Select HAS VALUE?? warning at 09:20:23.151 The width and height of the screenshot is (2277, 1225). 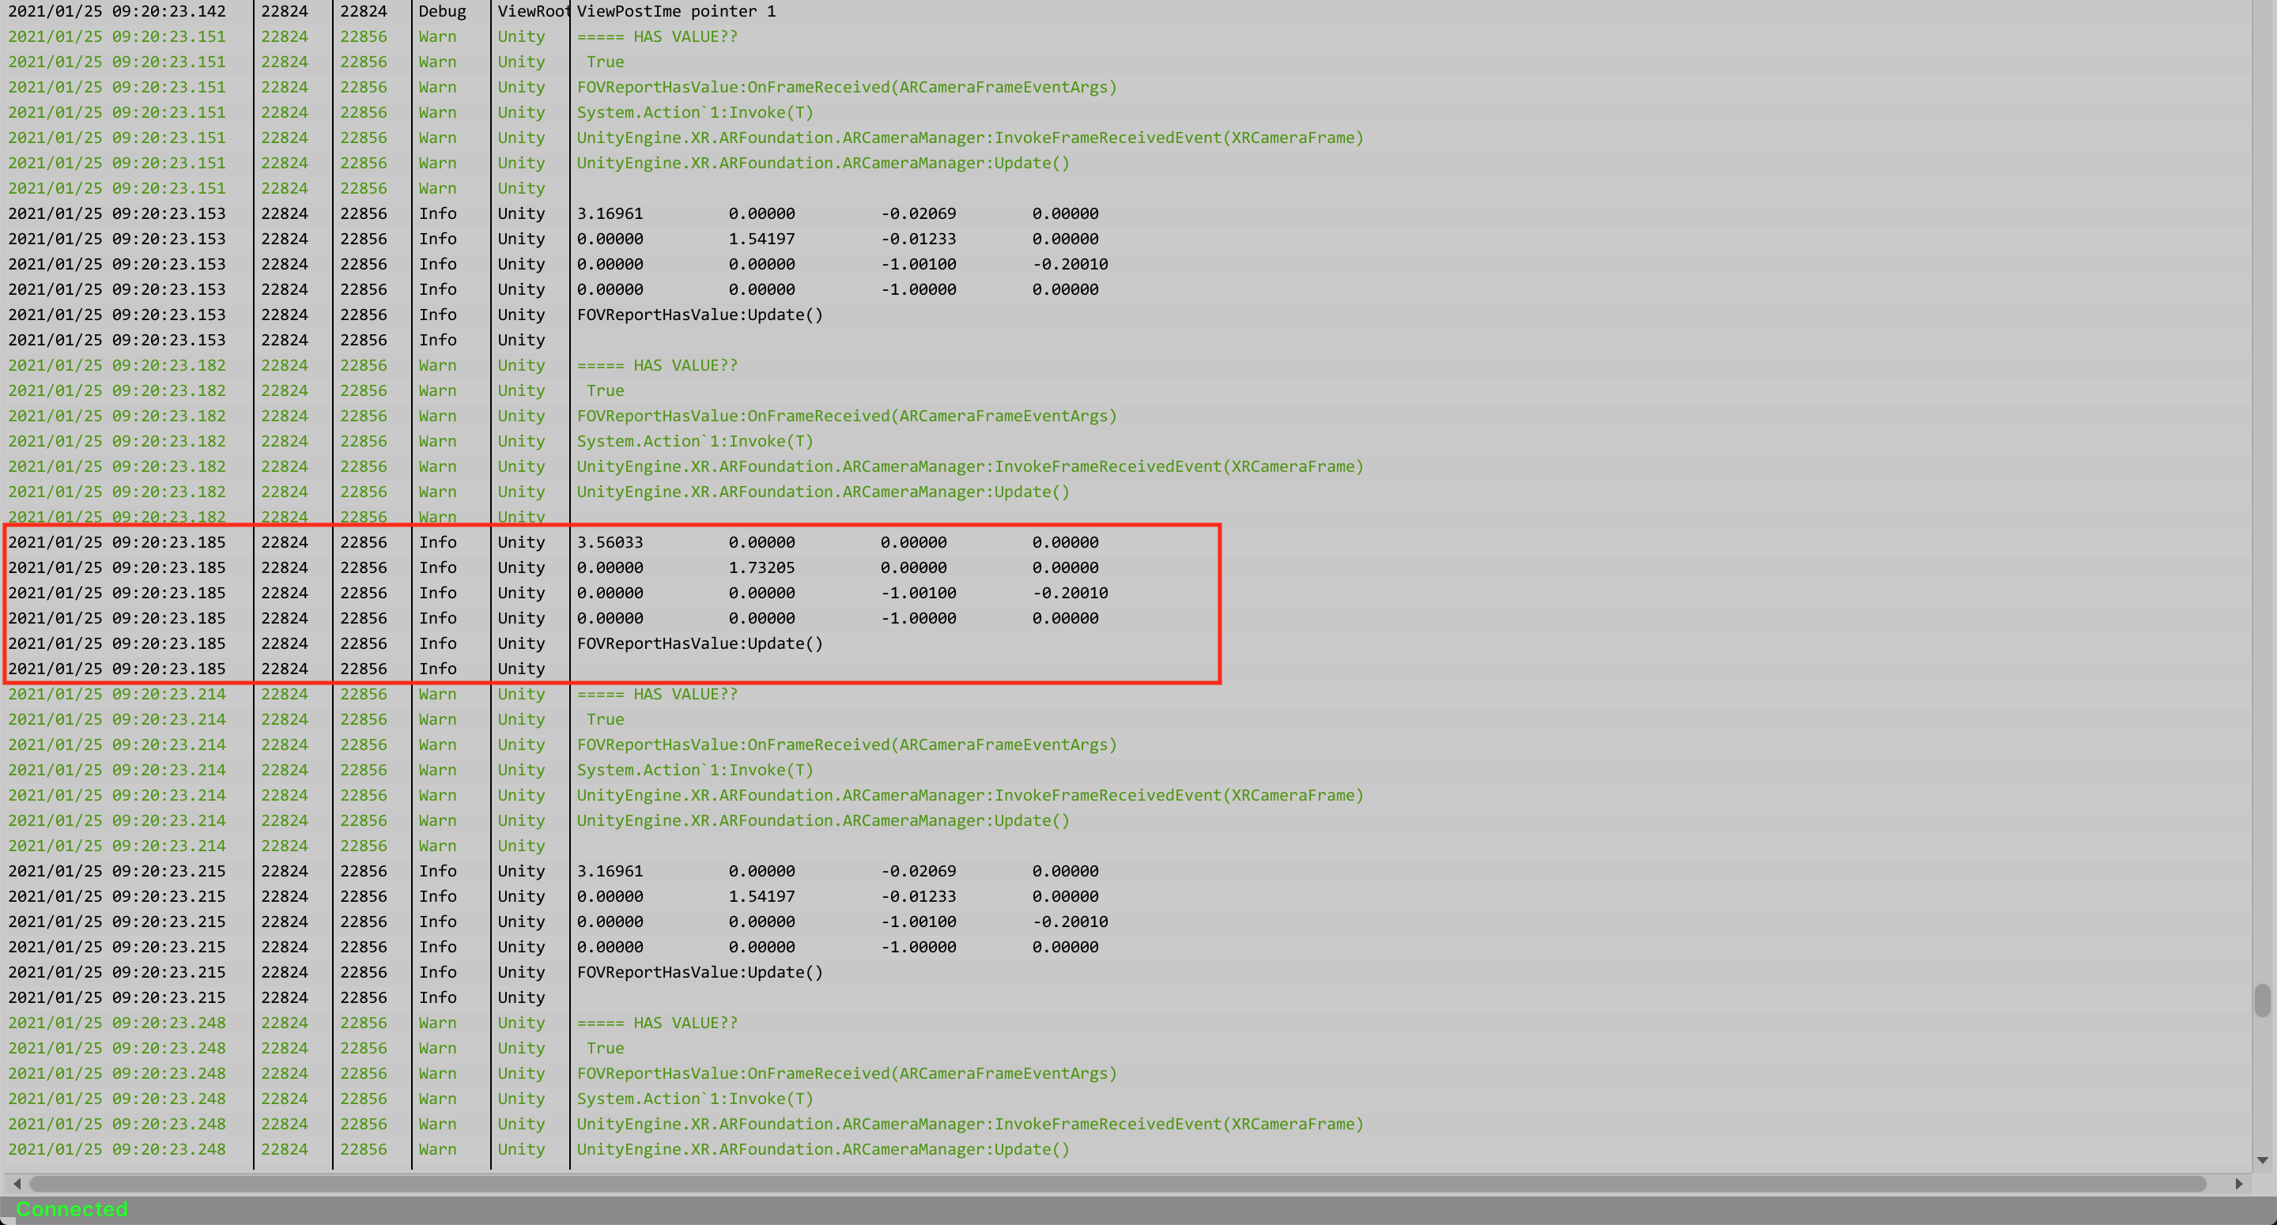coord(657,36)
